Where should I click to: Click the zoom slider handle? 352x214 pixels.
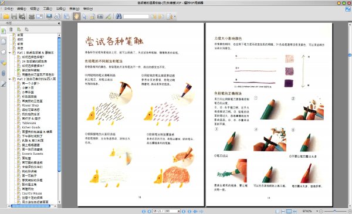point(334,211)
